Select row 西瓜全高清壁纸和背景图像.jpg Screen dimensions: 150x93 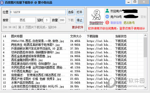[x=73, y=56]
